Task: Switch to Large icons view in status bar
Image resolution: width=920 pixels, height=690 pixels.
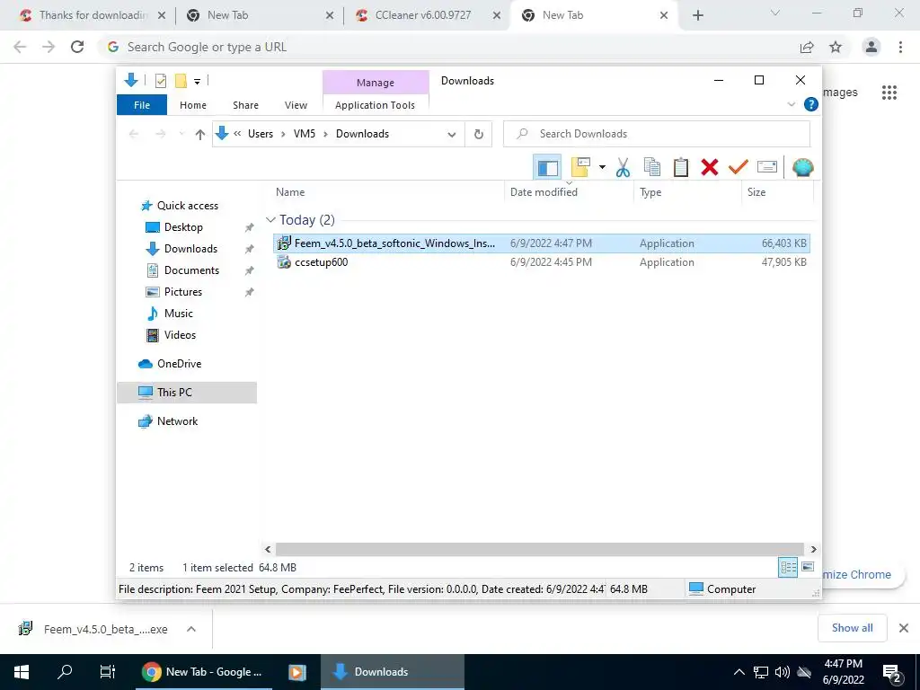Action: point(808,567)
